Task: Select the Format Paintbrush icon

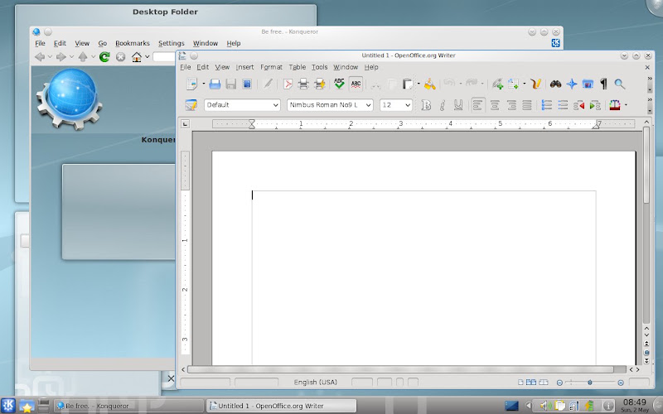Action: (x=430, y=84)
